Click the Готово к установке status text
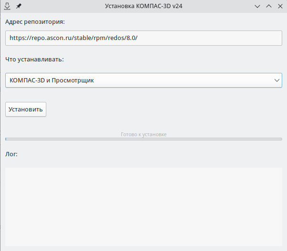 tap(143, 134)
